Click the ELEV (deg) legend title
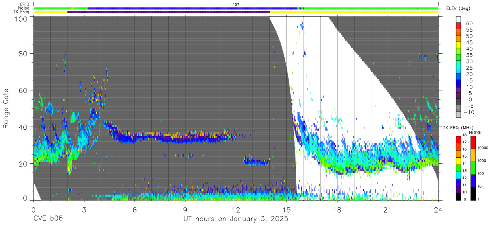493x227 pixels. tap(458, 8)
